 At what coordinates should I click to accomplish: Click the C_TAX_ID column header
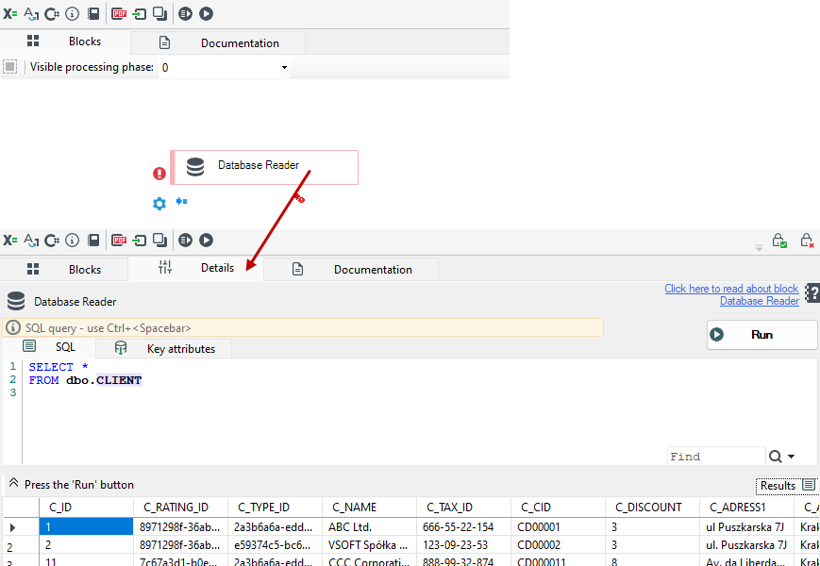(463, 508)
